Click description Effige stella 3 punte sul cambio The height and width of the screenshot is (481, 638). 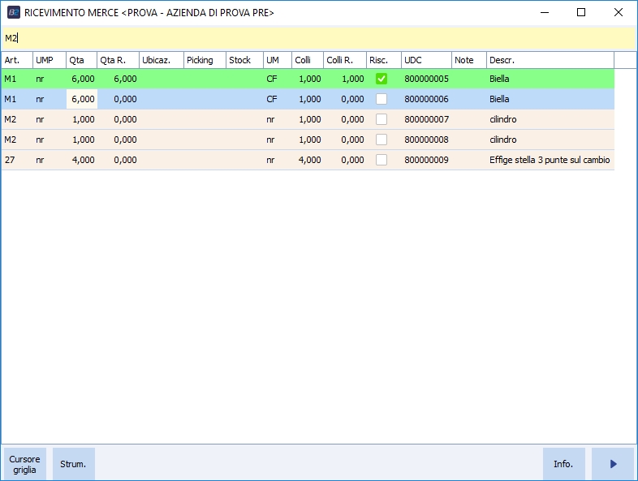click(550, 160)
